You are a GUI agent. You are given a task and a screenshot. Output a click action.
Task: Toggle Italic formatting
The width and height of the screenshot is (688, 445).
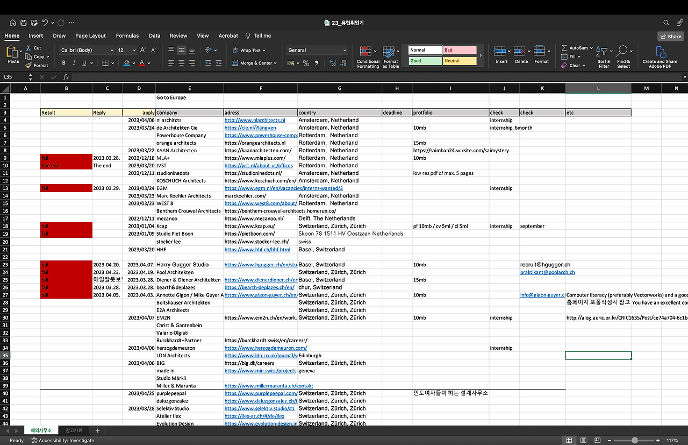point(74,63)
